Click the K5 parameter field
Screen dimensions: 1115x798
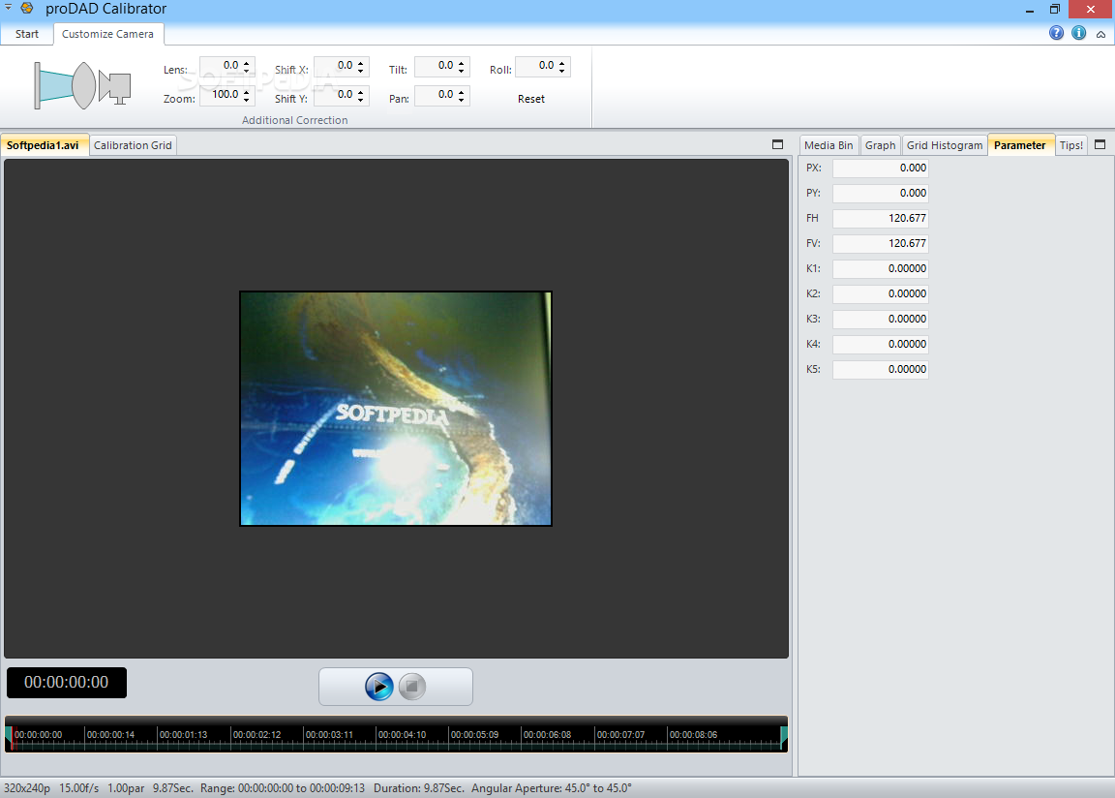[881, 369]
